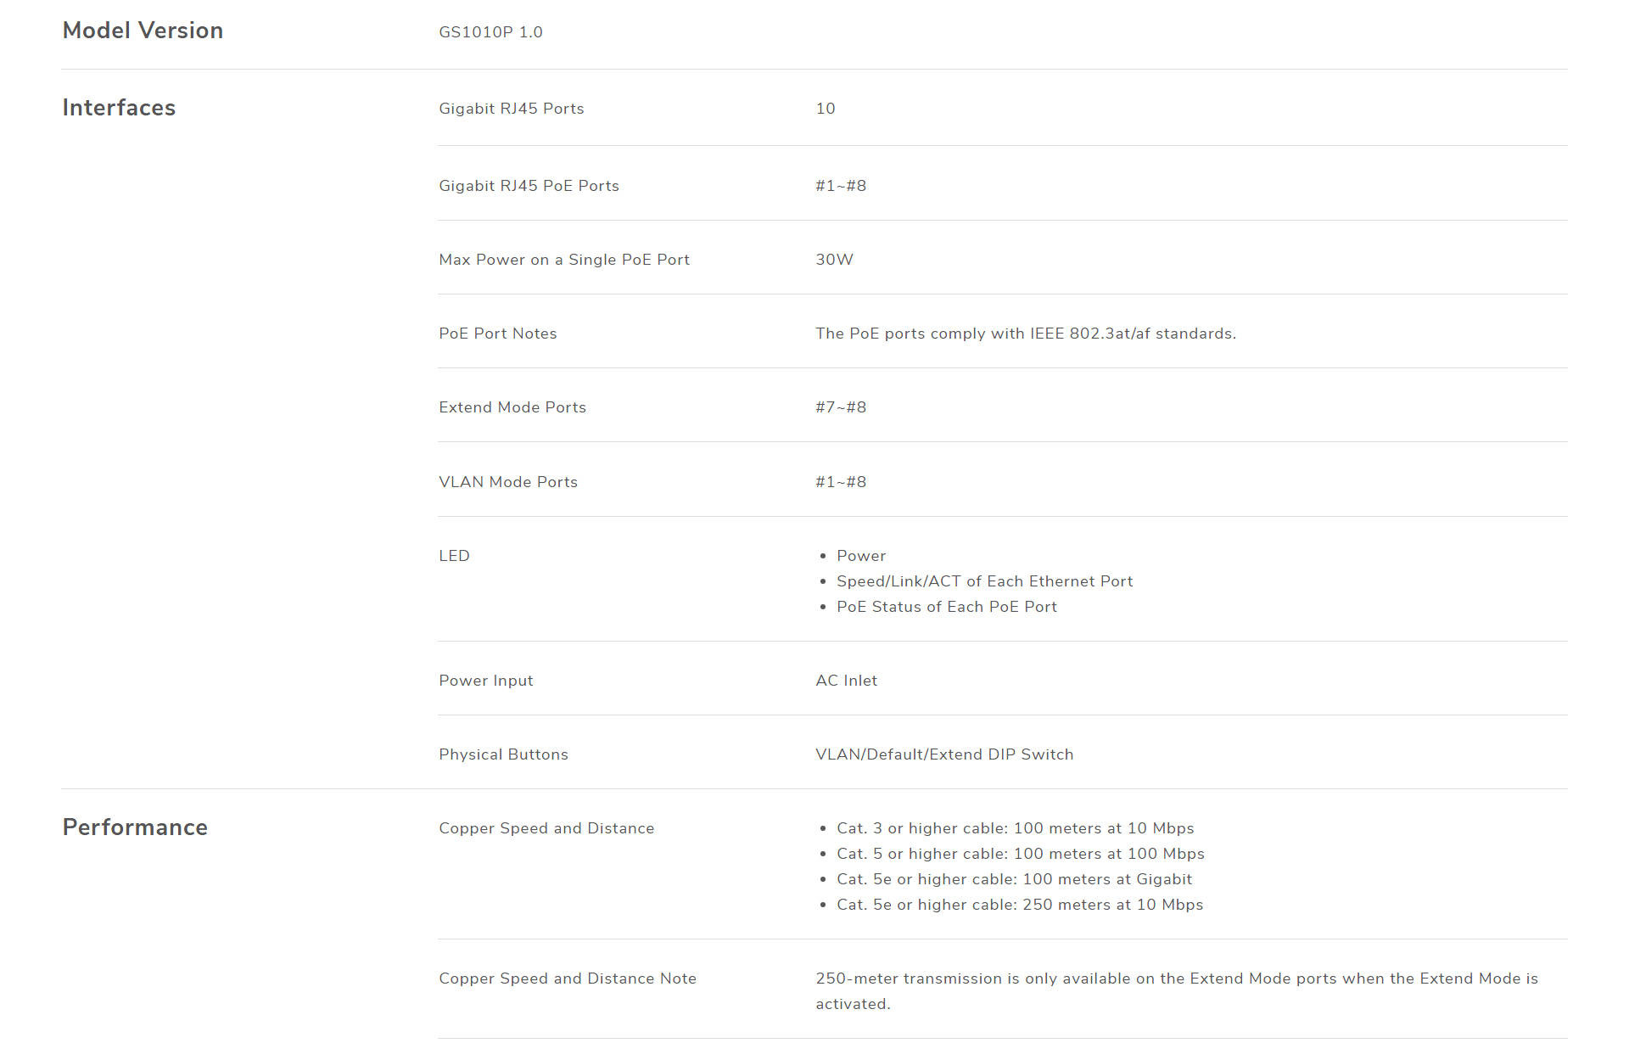
Task: Click the Copper Speed and Distance label
Action: (x=546, y=828)
